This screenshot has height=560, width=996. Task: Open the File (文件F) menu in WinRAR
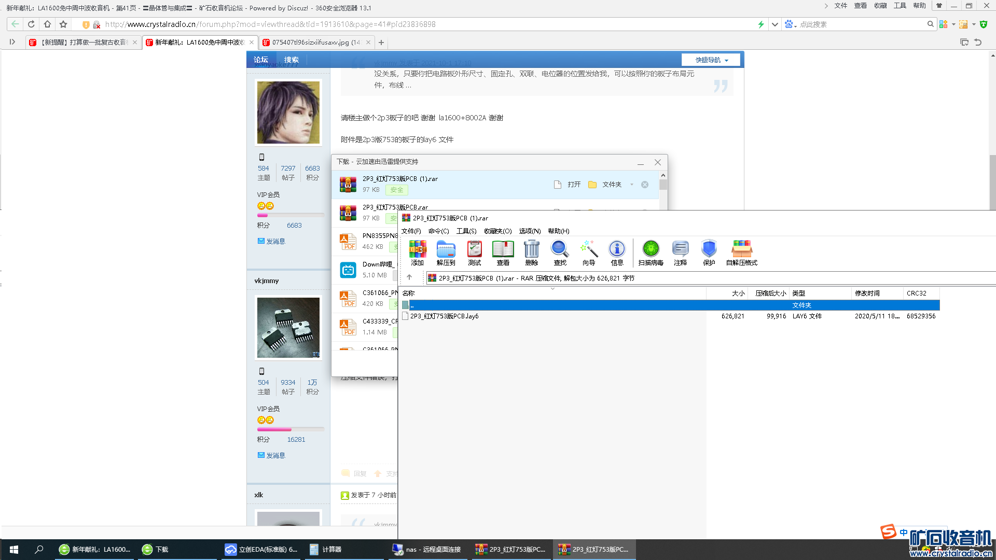point(411,231)
